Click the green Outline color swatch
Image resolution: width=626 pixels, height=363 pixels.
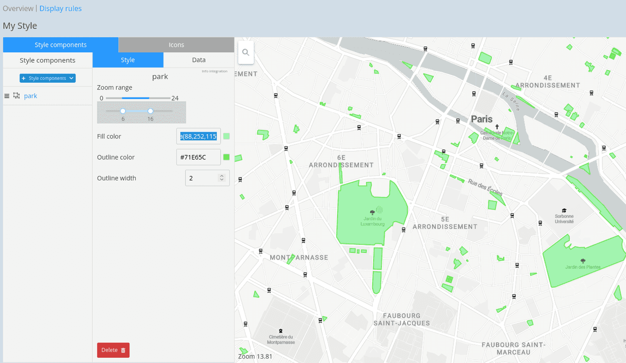(226, 157)
